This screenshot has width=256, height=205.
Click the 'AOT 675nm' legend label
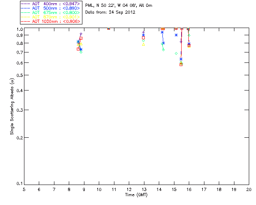point(44,12)
